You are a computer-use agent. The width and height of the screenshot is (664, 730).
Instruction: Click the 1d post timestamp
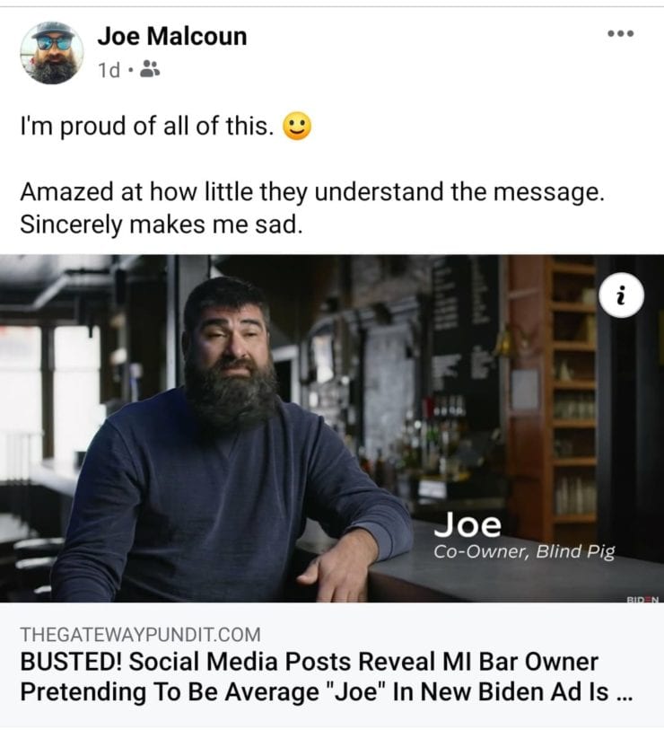point(109,70)
